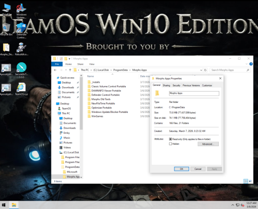Switch to the Sharing tab in Properties
Image resolution: width=258 pixels, height=209 pixels.
(x=166, y=85)
